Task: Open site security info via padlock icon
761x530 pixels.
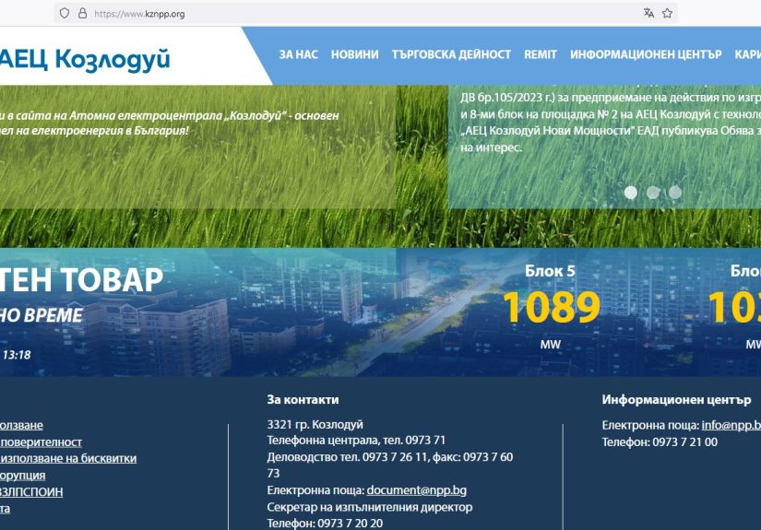Action: pos(82,14)
